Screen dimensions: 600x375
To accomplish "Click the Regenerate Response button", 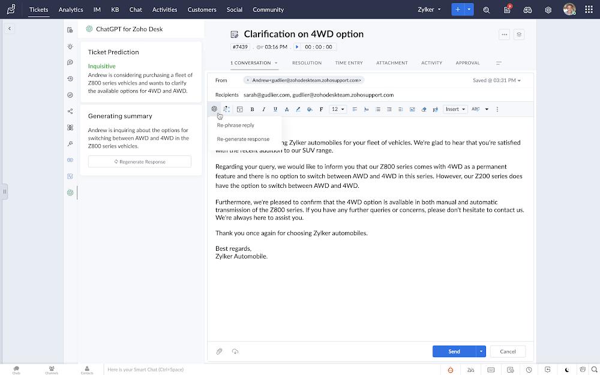I will (140, 161).
